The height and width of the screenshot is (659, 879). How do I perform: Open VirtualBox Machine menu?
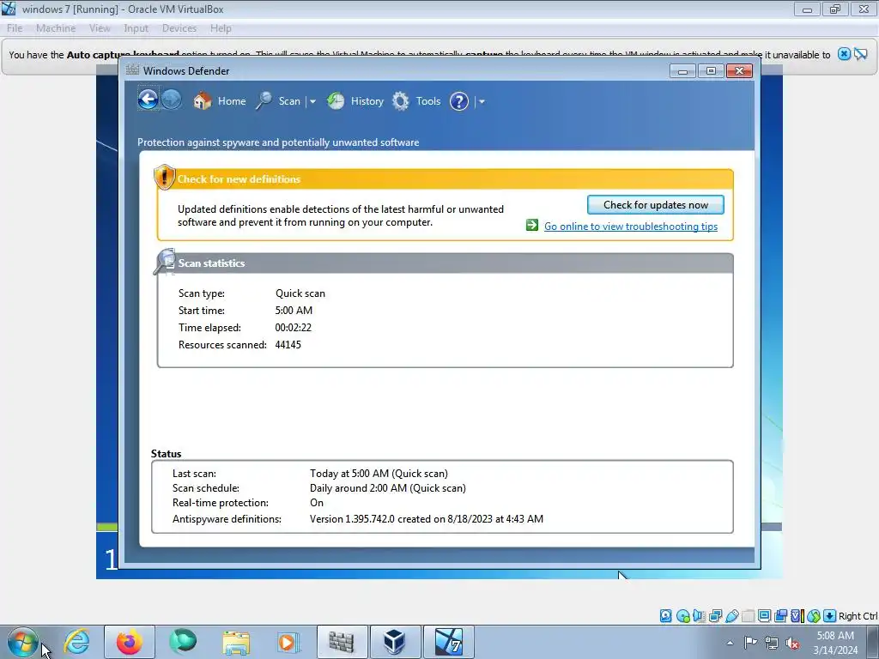[x=56, y=28]
